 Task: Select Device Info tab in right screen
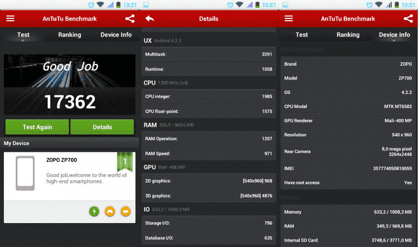point(394,35)
